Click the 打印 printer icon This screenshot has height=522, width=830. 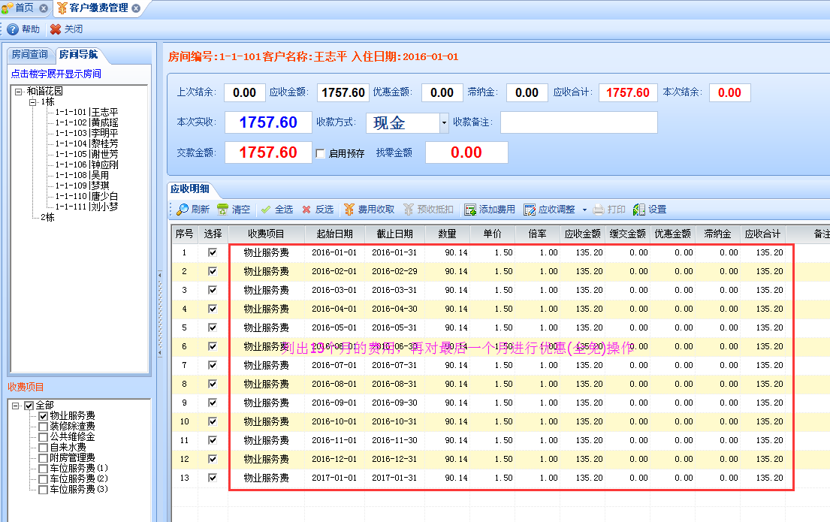click(598, 210)
